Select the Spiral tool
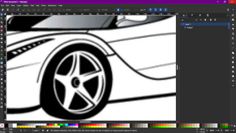The height and width of the screenshot is (133, 236). click(2, 42)
